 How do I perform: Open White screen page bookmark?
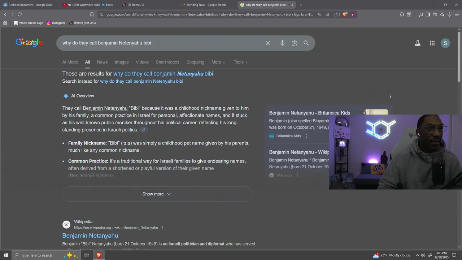pos(28,23)
